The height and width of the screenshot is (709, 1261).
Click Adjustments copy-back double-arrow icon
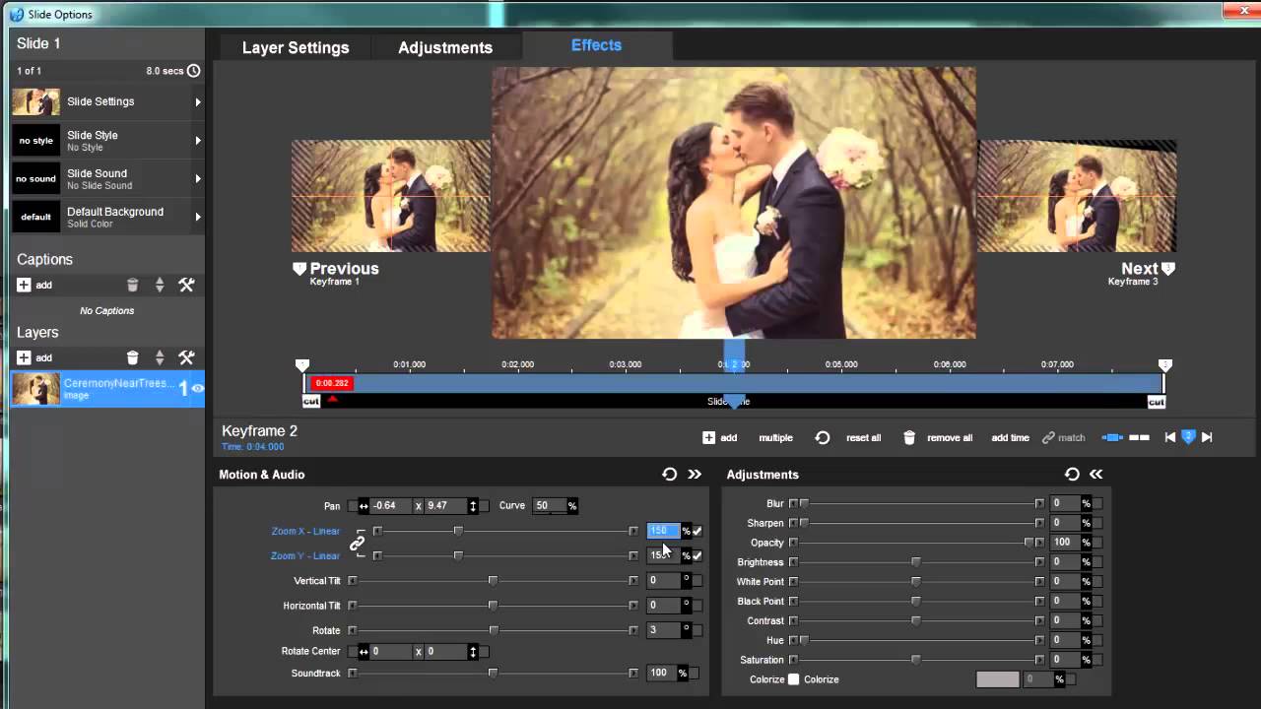pyautogui.click(x=1096, y=474)
